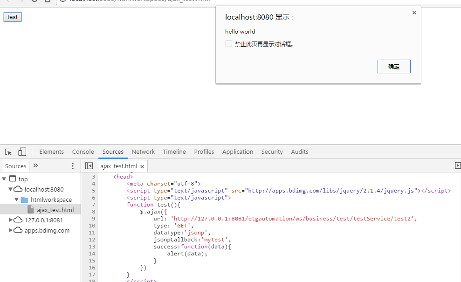Select the inspect element picker icon
This screenshot has height=282, width=461.
(x=8, y=152)
